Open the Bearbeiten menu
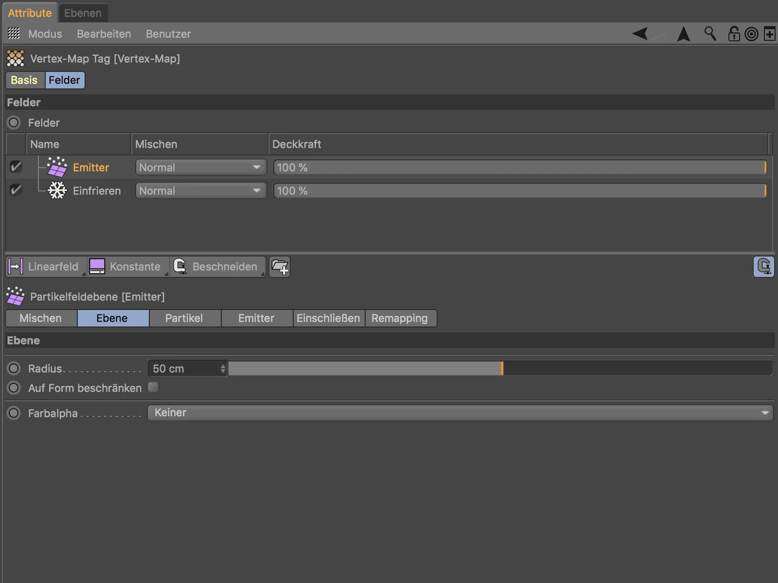The width and height of the screenshot is (778, 583). tap(104, 34)
